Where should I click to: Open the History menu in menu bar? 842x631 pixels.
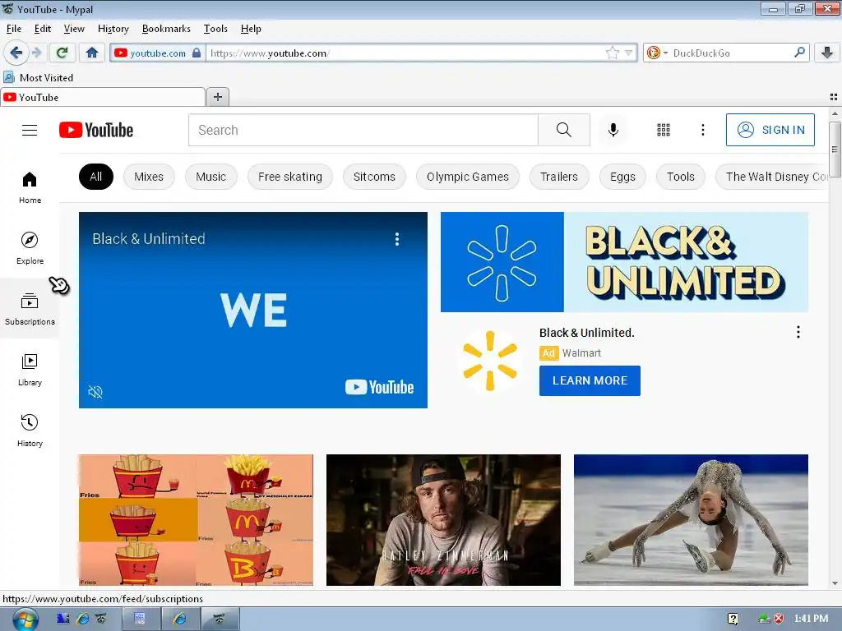pyautogui.click(x=113, y=29)
